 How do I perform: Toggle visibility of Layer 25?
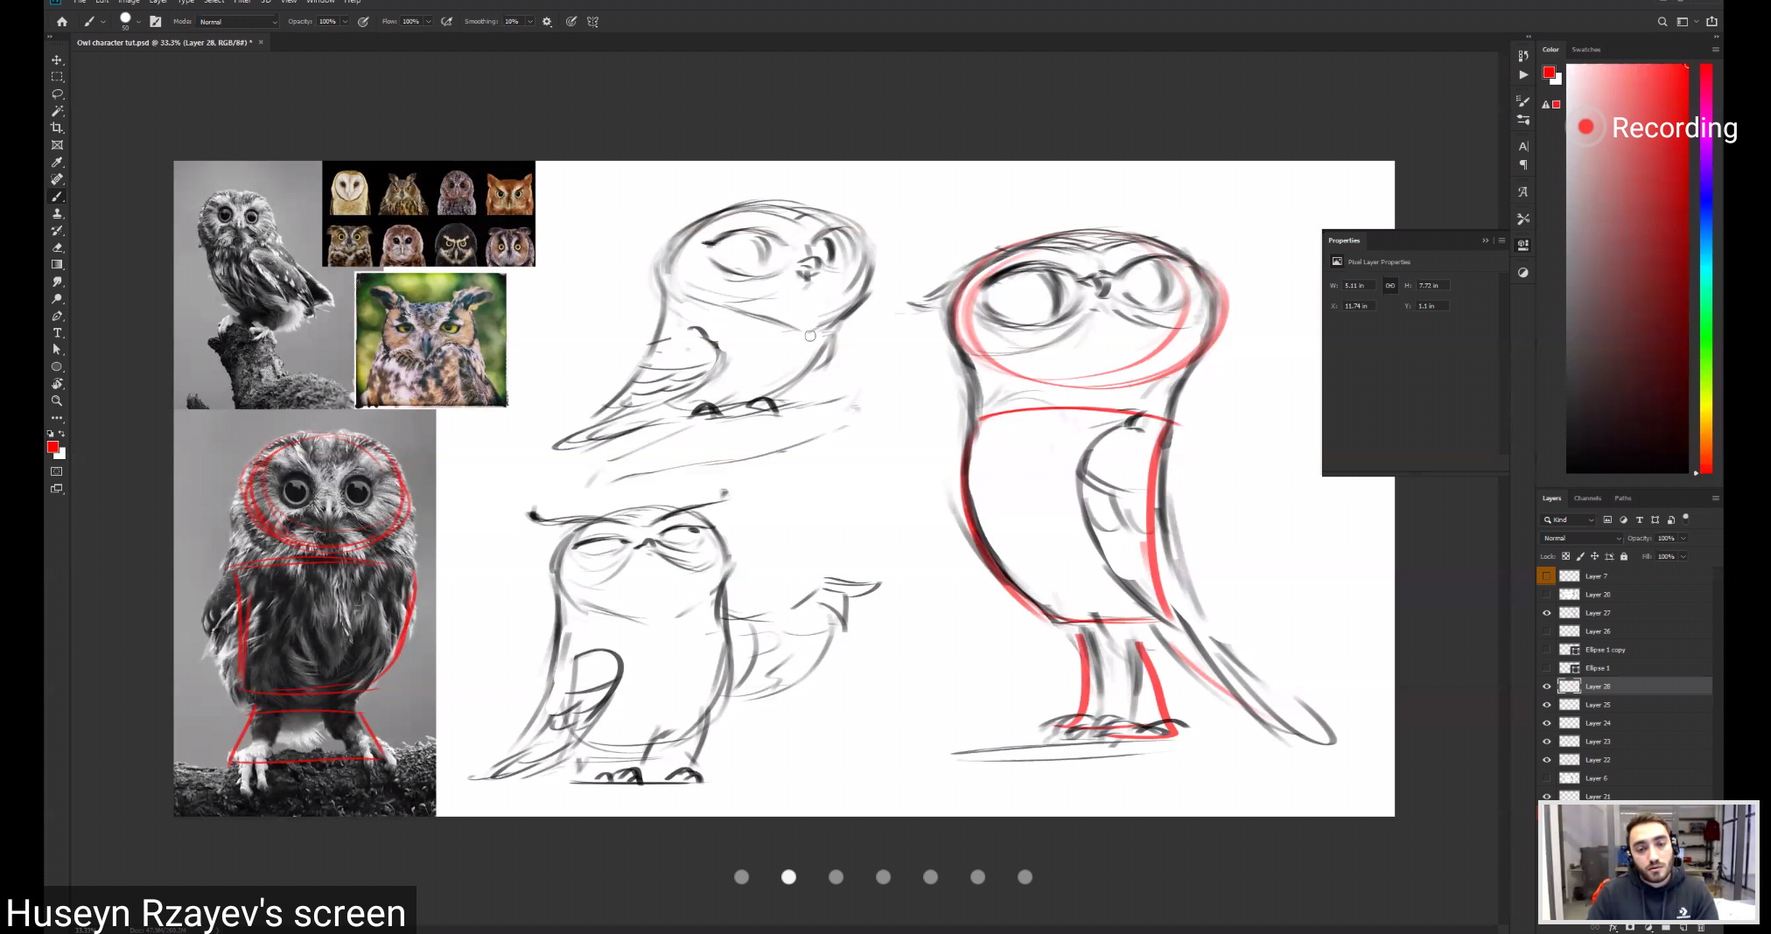[x=1546, y=705]
